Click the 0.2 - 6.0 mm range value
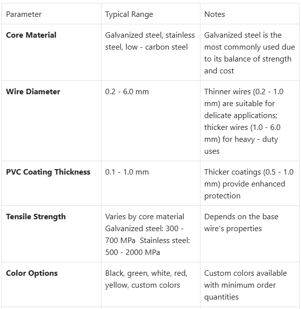The image size is (301, 309). (127, 92)
